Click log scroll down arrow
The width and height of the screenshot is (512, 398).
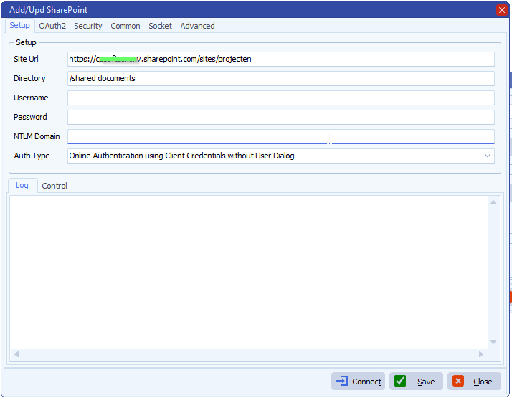[493, 342]
